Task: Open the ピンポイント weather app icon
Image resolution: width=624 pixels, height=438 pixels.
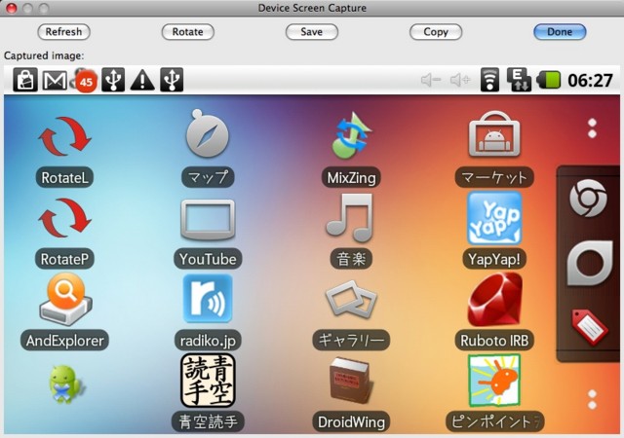Action: pyautogui.click(x=494, y=382)
